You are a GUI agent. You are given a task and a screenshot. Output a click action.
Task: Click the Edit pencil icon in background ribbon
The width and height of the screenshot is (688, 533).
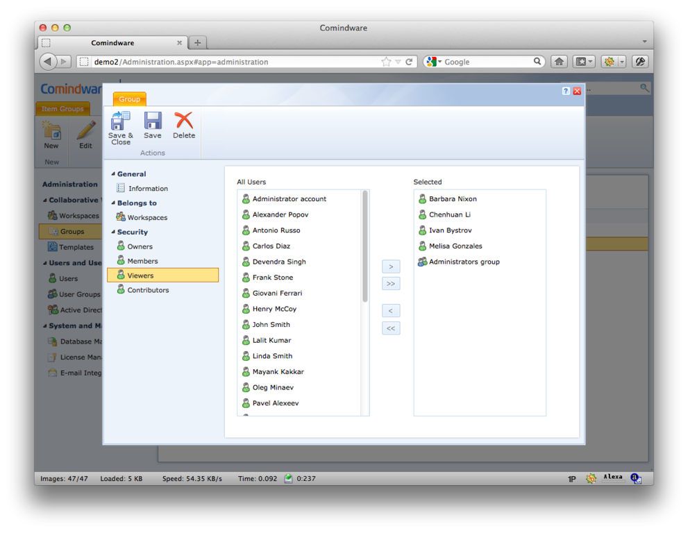(x=85, y=130)
